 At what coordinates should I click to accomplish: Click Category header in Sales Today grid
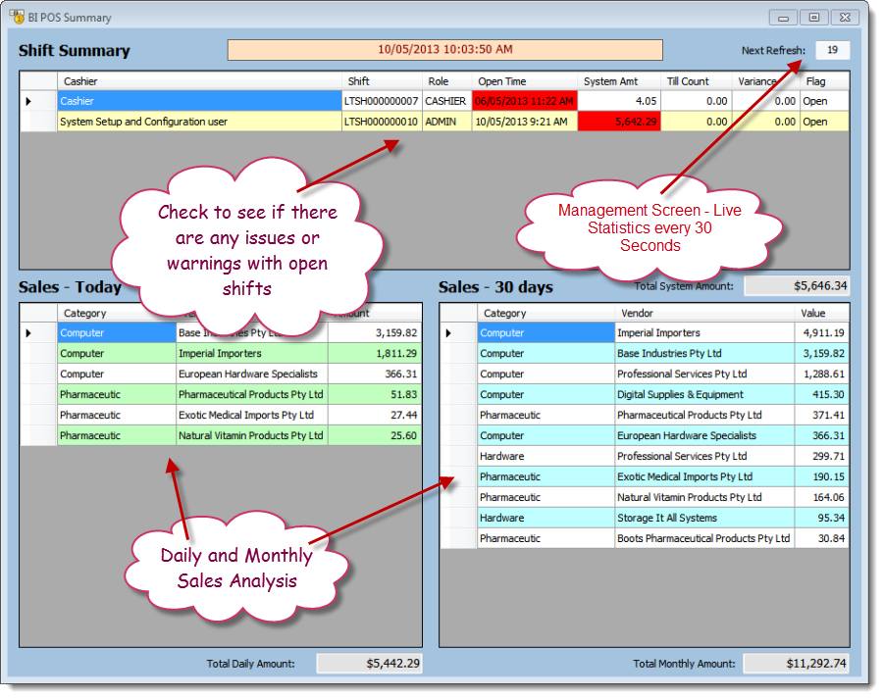(117, 313)
